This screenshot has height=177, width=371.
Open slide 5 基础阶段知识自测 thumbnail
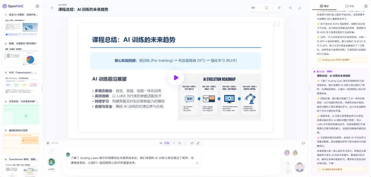pyautogui.click(x=21, y=143)
